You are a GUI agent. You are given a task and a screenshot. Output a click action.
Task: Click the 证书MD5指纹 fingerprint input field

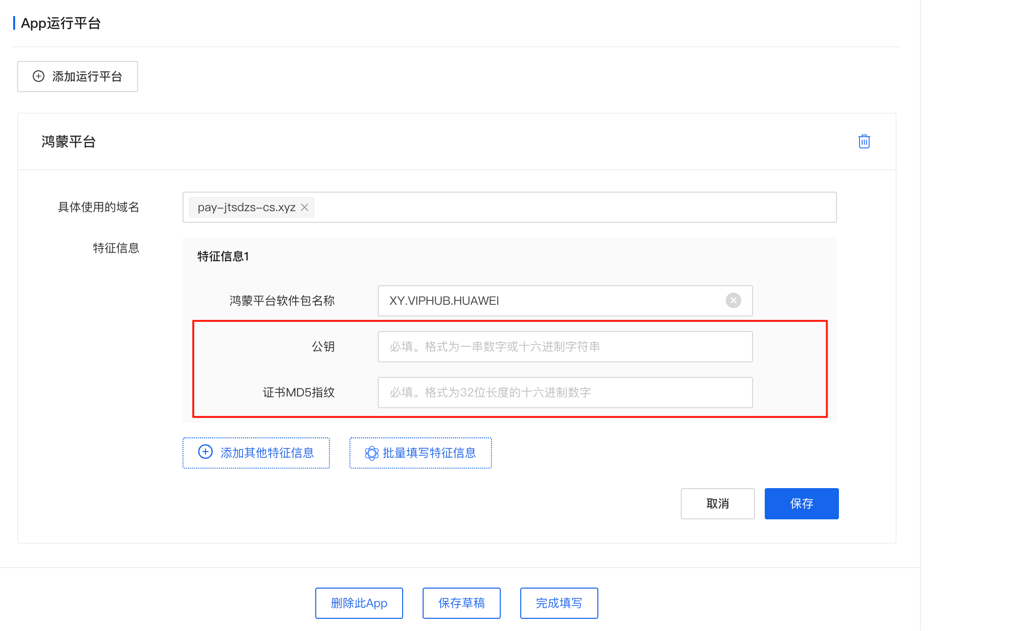[x=565, y=393]
